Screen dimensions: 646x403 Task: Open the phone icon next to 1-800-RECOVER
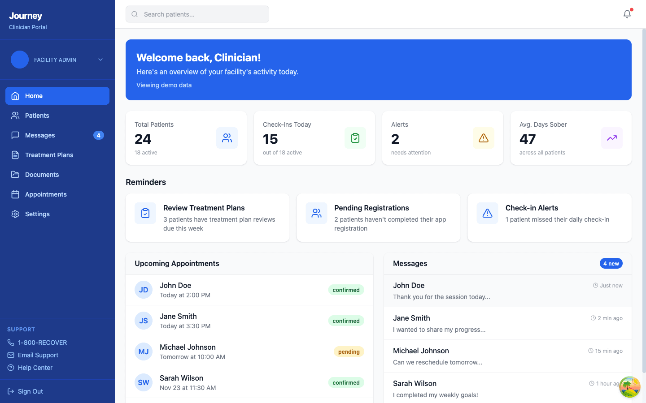(11, 342)
